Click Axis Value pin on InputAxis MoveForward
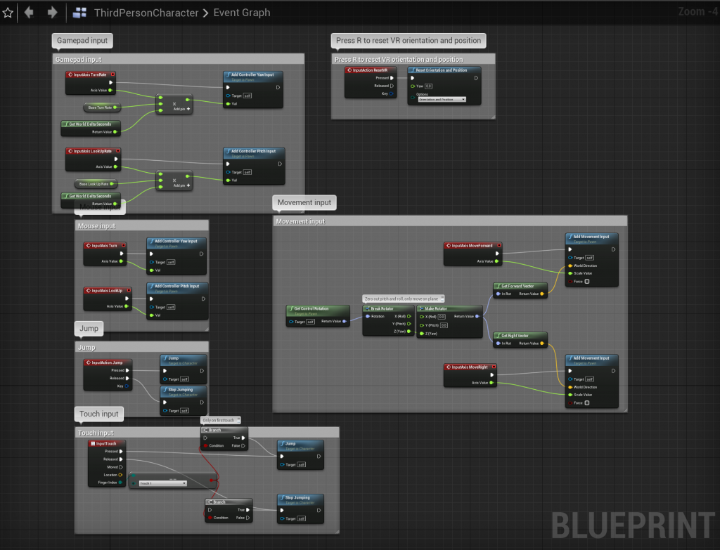The height and width of the screenshot is (550, 720). click(x=496, y=261)
